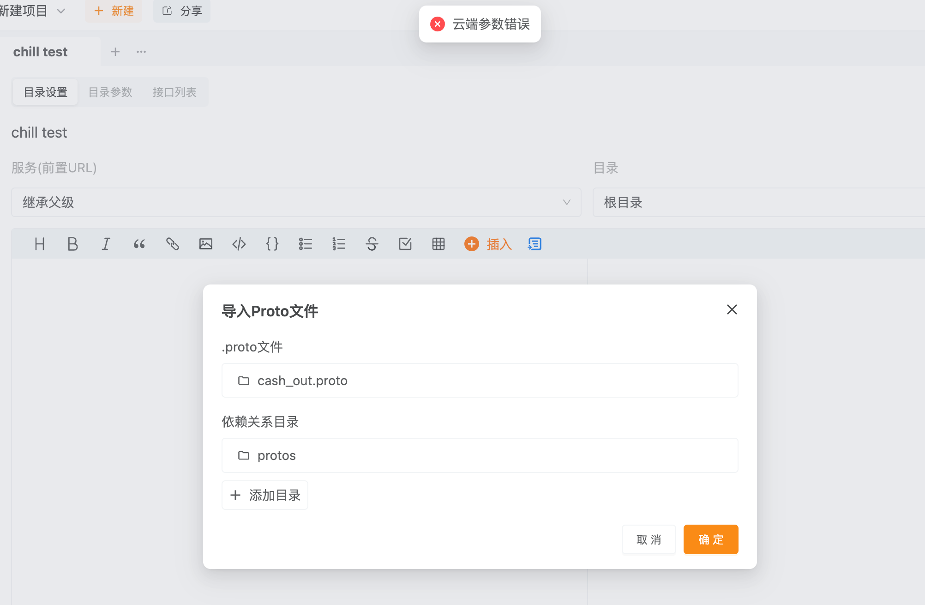Toggle italic formatting in editor toolbar
This screenshot has height=605, width=925.
click(x=106, y=244)
